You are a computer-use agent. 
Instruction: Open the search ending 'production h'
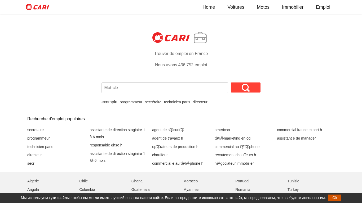pyautogui.click(x=175, y=147)
